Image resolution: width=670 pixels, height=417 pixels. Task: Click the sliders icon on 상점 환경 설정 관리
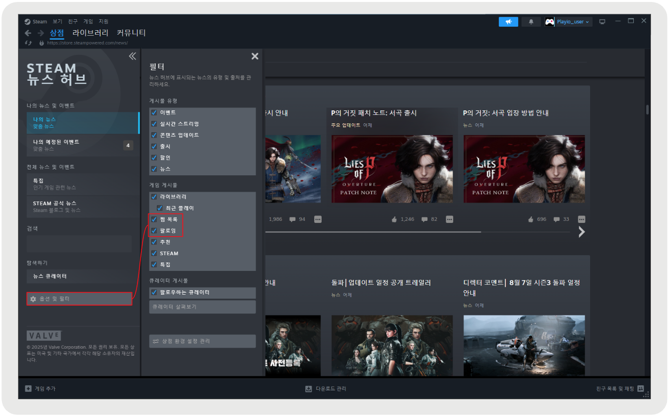156,341
